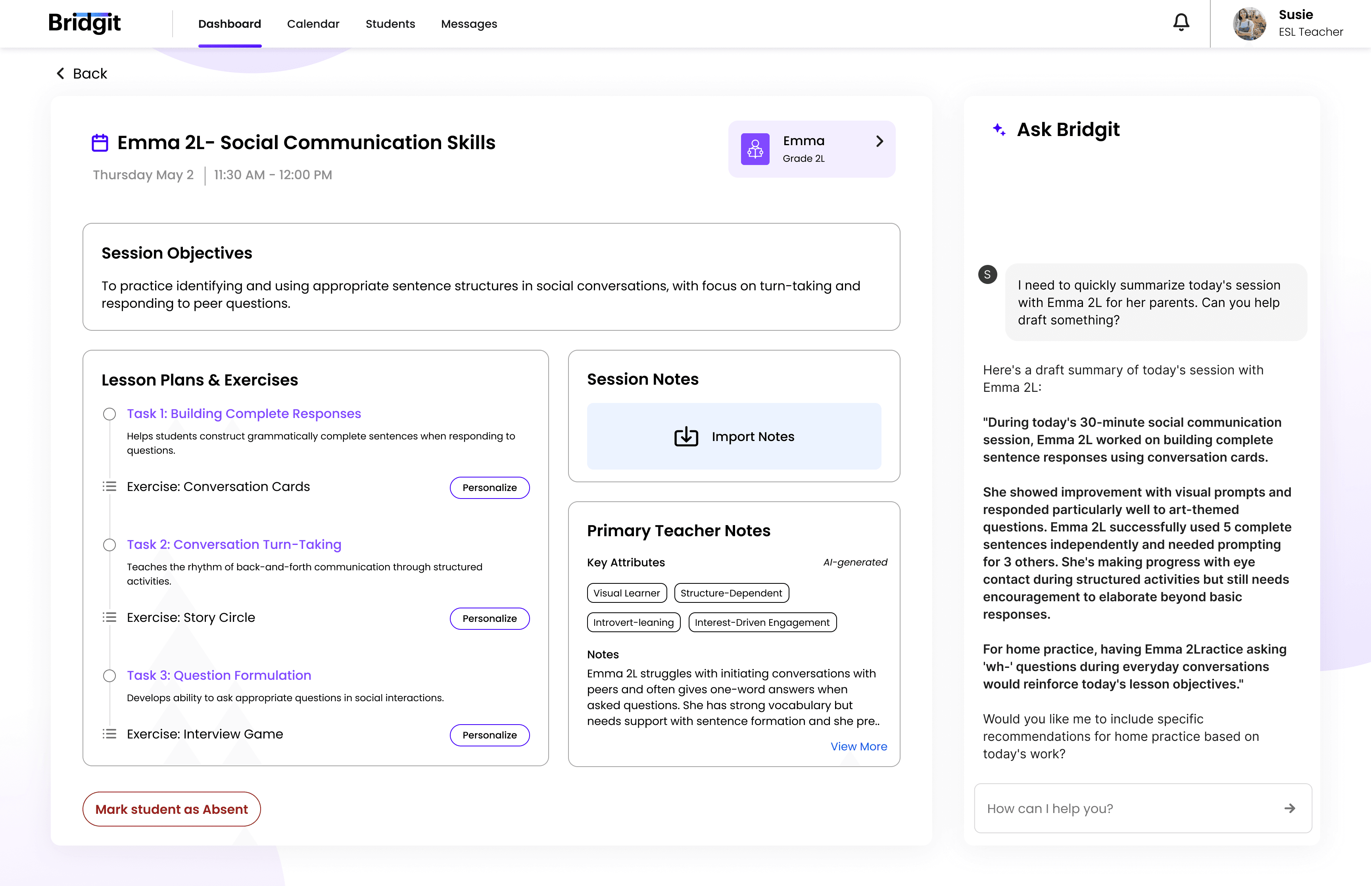The height and width of the screenshot is (886, 1371).
Task: Click the user's chat message bubble
Action: tap(1156, 303)
